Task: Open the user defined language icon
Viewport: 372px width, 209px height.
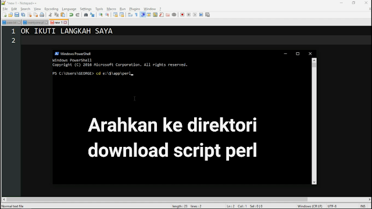Action: click(149, 15)
